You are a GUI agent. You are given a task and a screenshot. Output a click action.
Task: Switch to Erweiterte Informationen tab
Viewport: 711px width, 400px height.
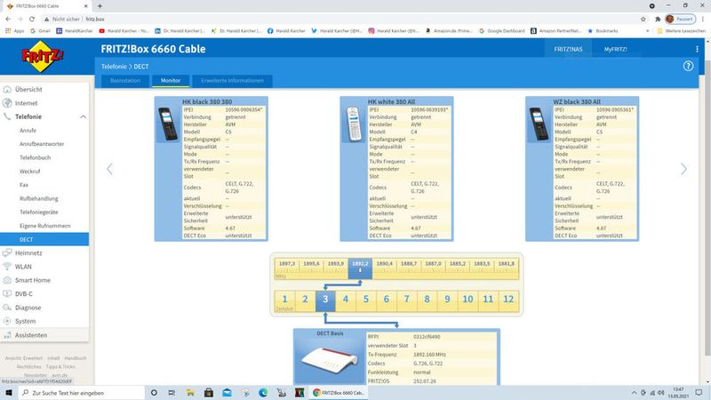click(232, 81)
